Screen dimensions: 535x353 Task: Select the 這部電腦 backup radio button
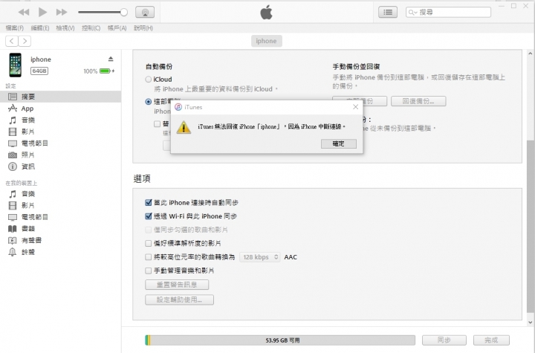(148, 101)
